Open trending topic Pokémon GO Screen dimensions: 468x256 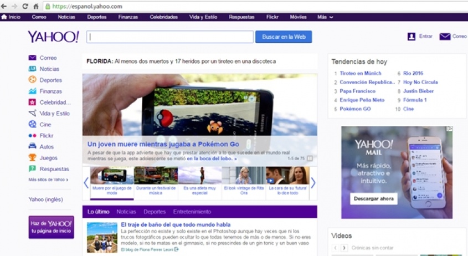(355, 109)
